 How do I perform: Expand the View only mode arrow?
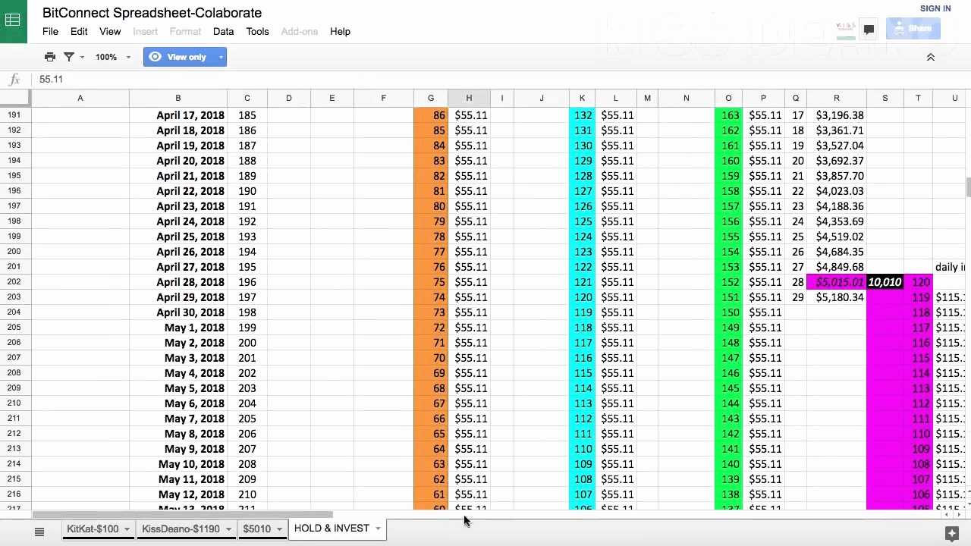[221, 57]
